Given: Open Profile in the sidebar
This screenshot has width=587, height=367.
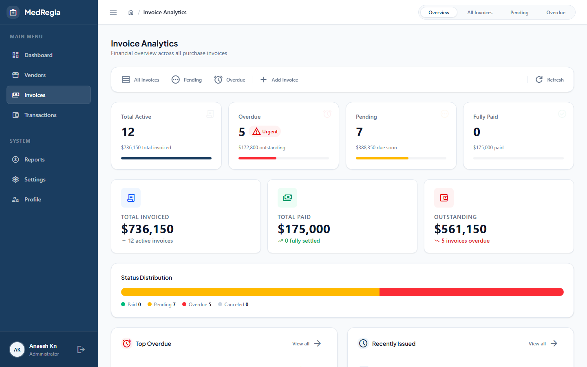Looking at the screenshot, I should pos(49,199).
